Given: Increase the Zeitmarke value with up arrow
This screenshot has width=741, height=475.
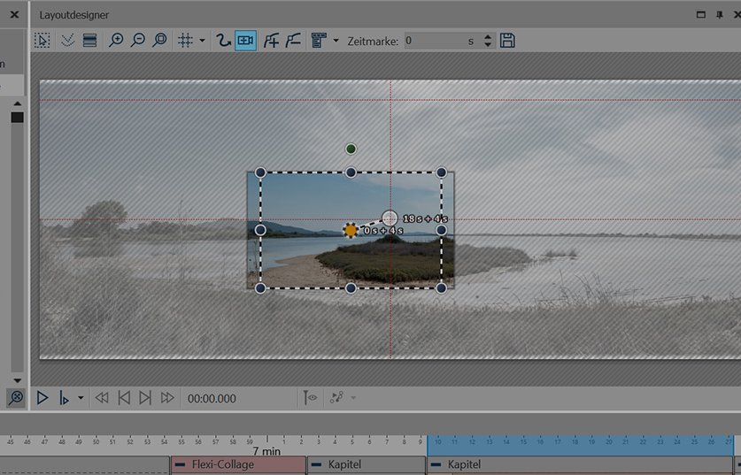Looking at the screenshot, I should tap(488, 37).
